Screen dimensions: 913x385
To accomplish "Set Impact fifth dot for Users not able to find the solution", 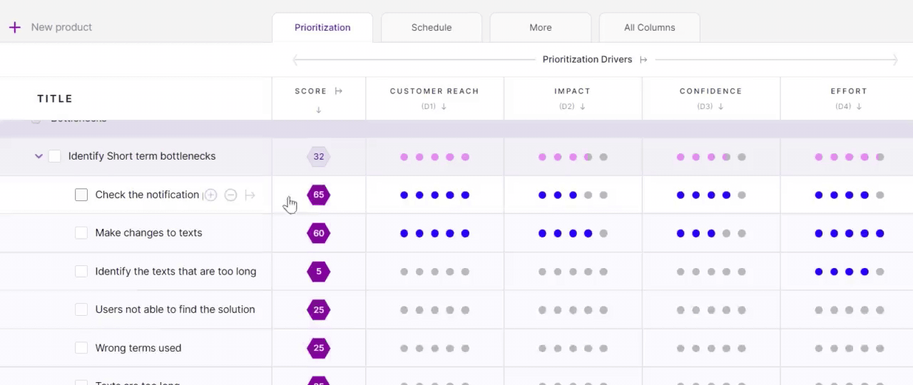I will pyautogui.click(x=603, y=310).
